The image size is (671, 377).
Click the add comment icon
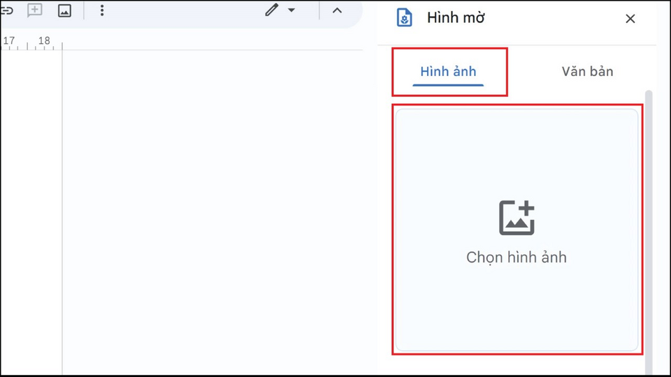click(x=34, y=10)
